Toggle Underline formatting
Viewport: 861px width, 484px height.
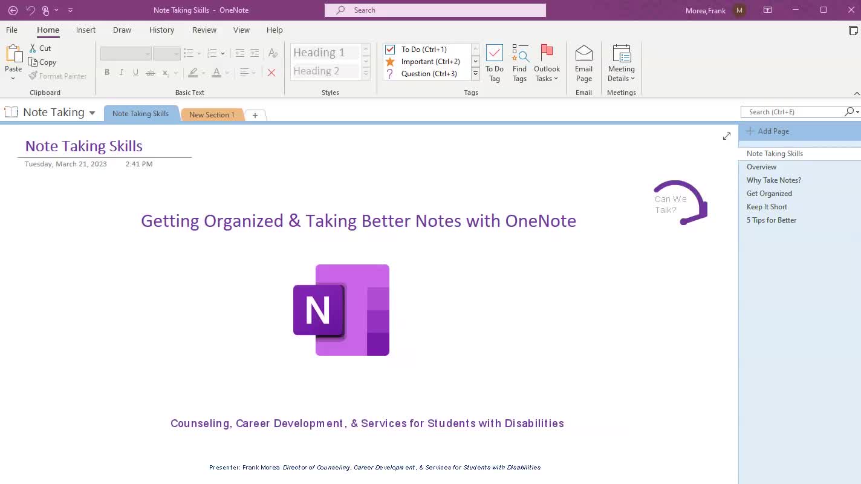pos(135,73)
